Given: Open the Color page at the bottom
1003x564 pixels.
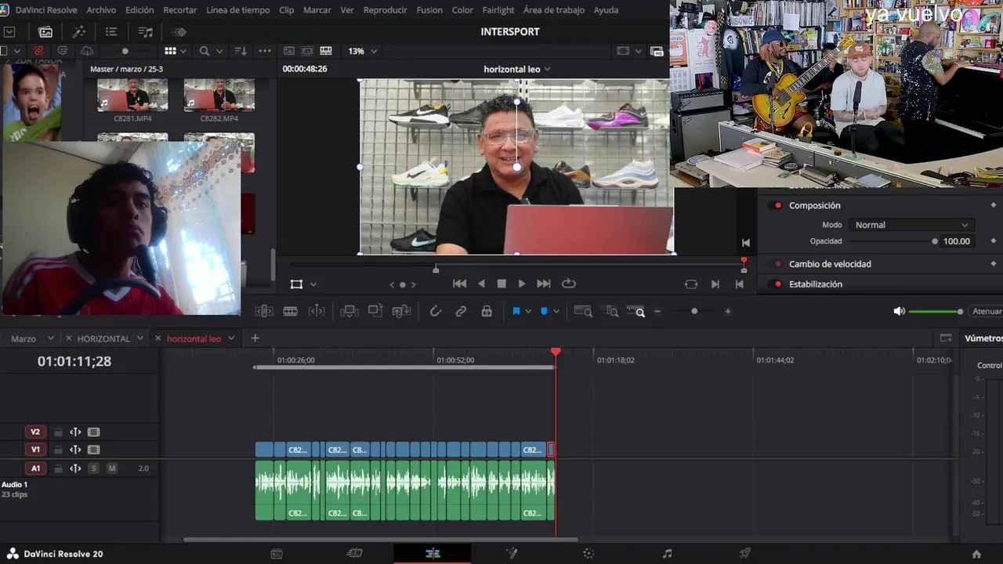Looking at the screenshot, I should 588,554.
